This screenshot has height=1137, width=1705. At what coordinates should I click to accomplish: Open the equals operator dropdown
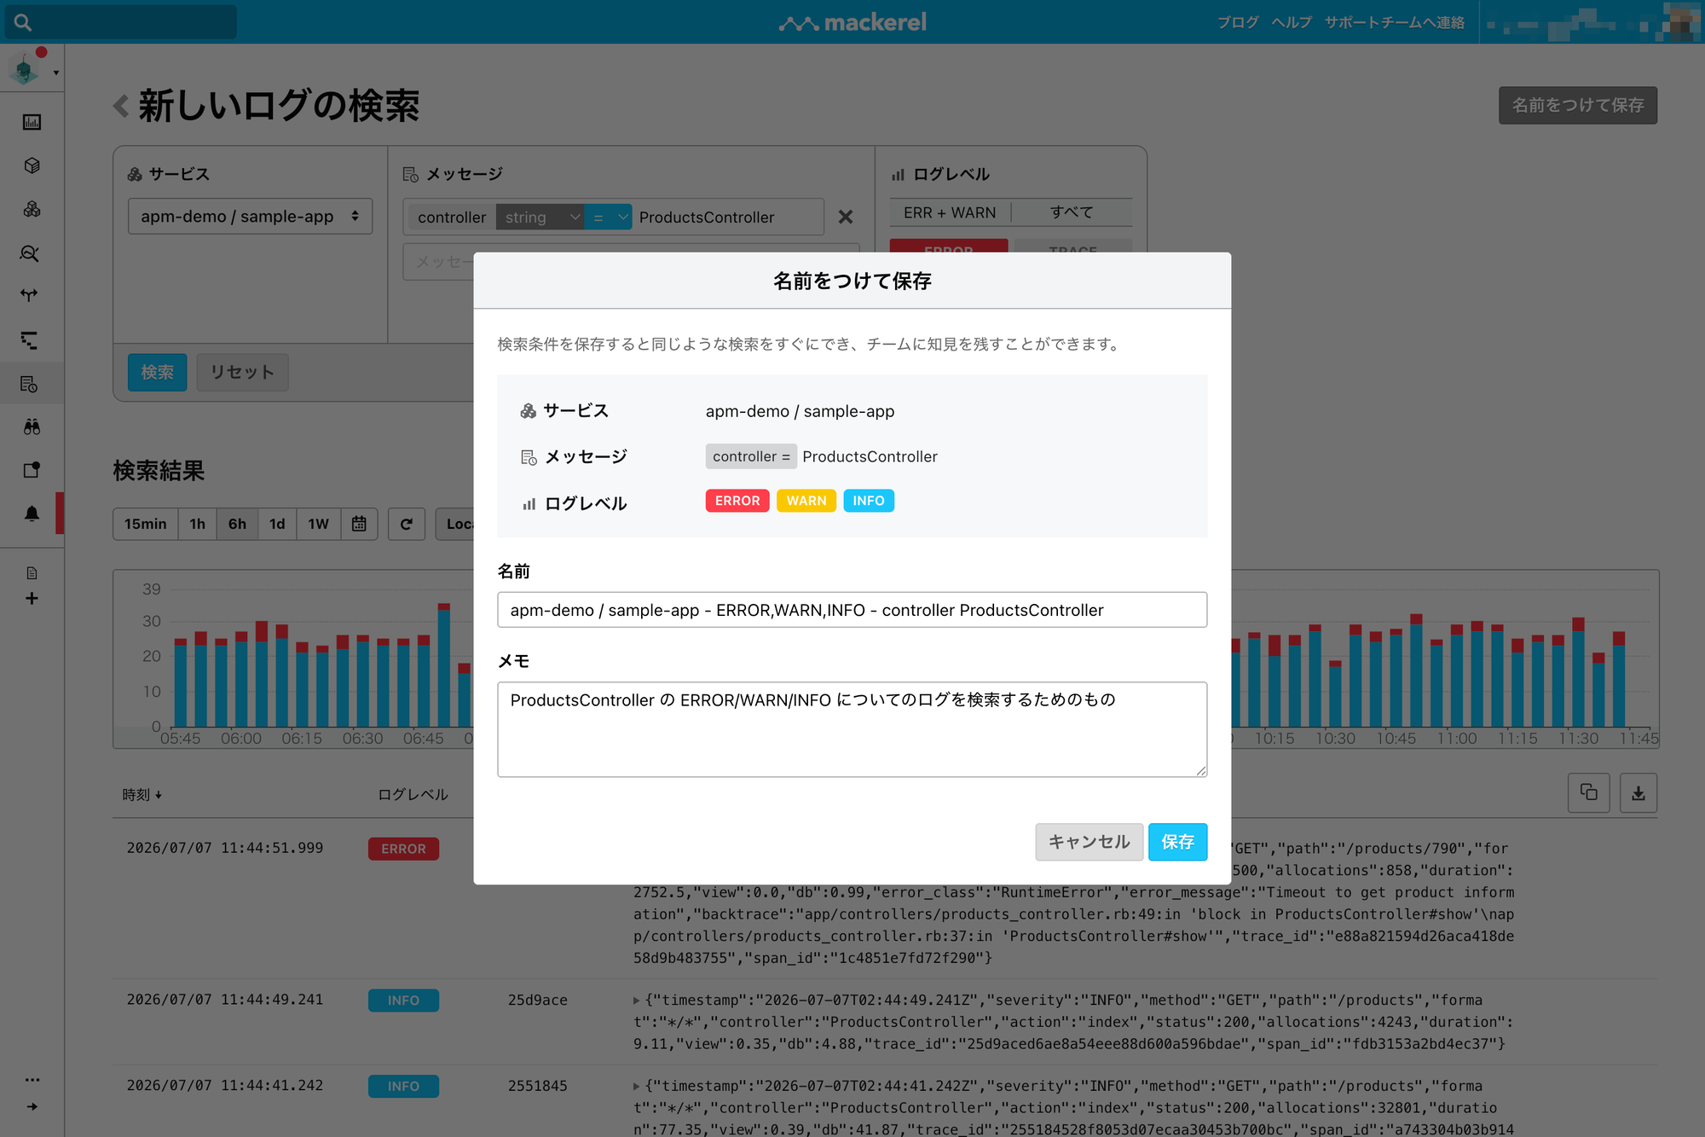pos(609,218)
